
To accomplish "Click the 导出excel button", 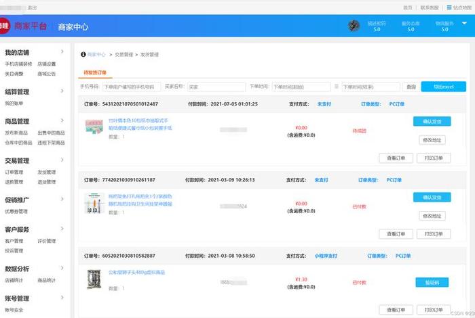I will 444,87.
